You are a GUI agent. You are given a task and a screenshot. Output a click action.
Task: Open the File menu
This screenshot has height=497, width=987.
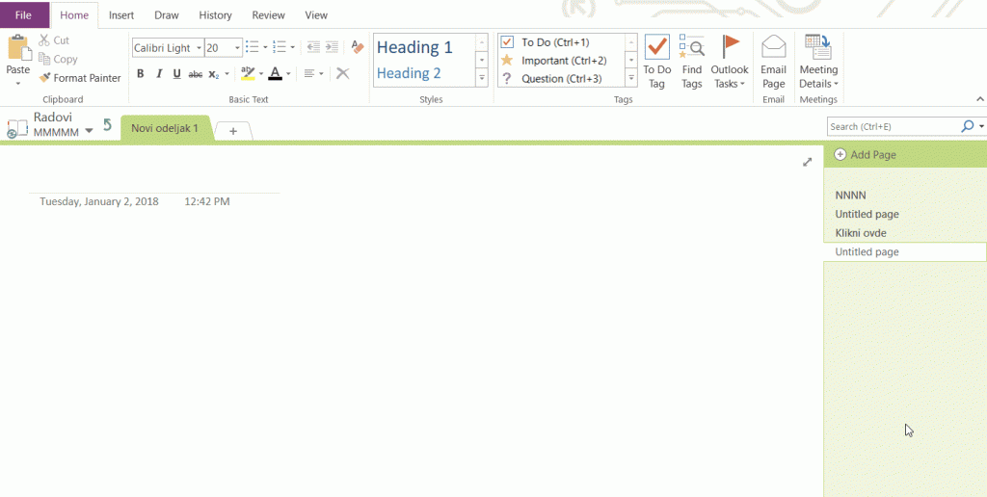click(x=24, y=15)
